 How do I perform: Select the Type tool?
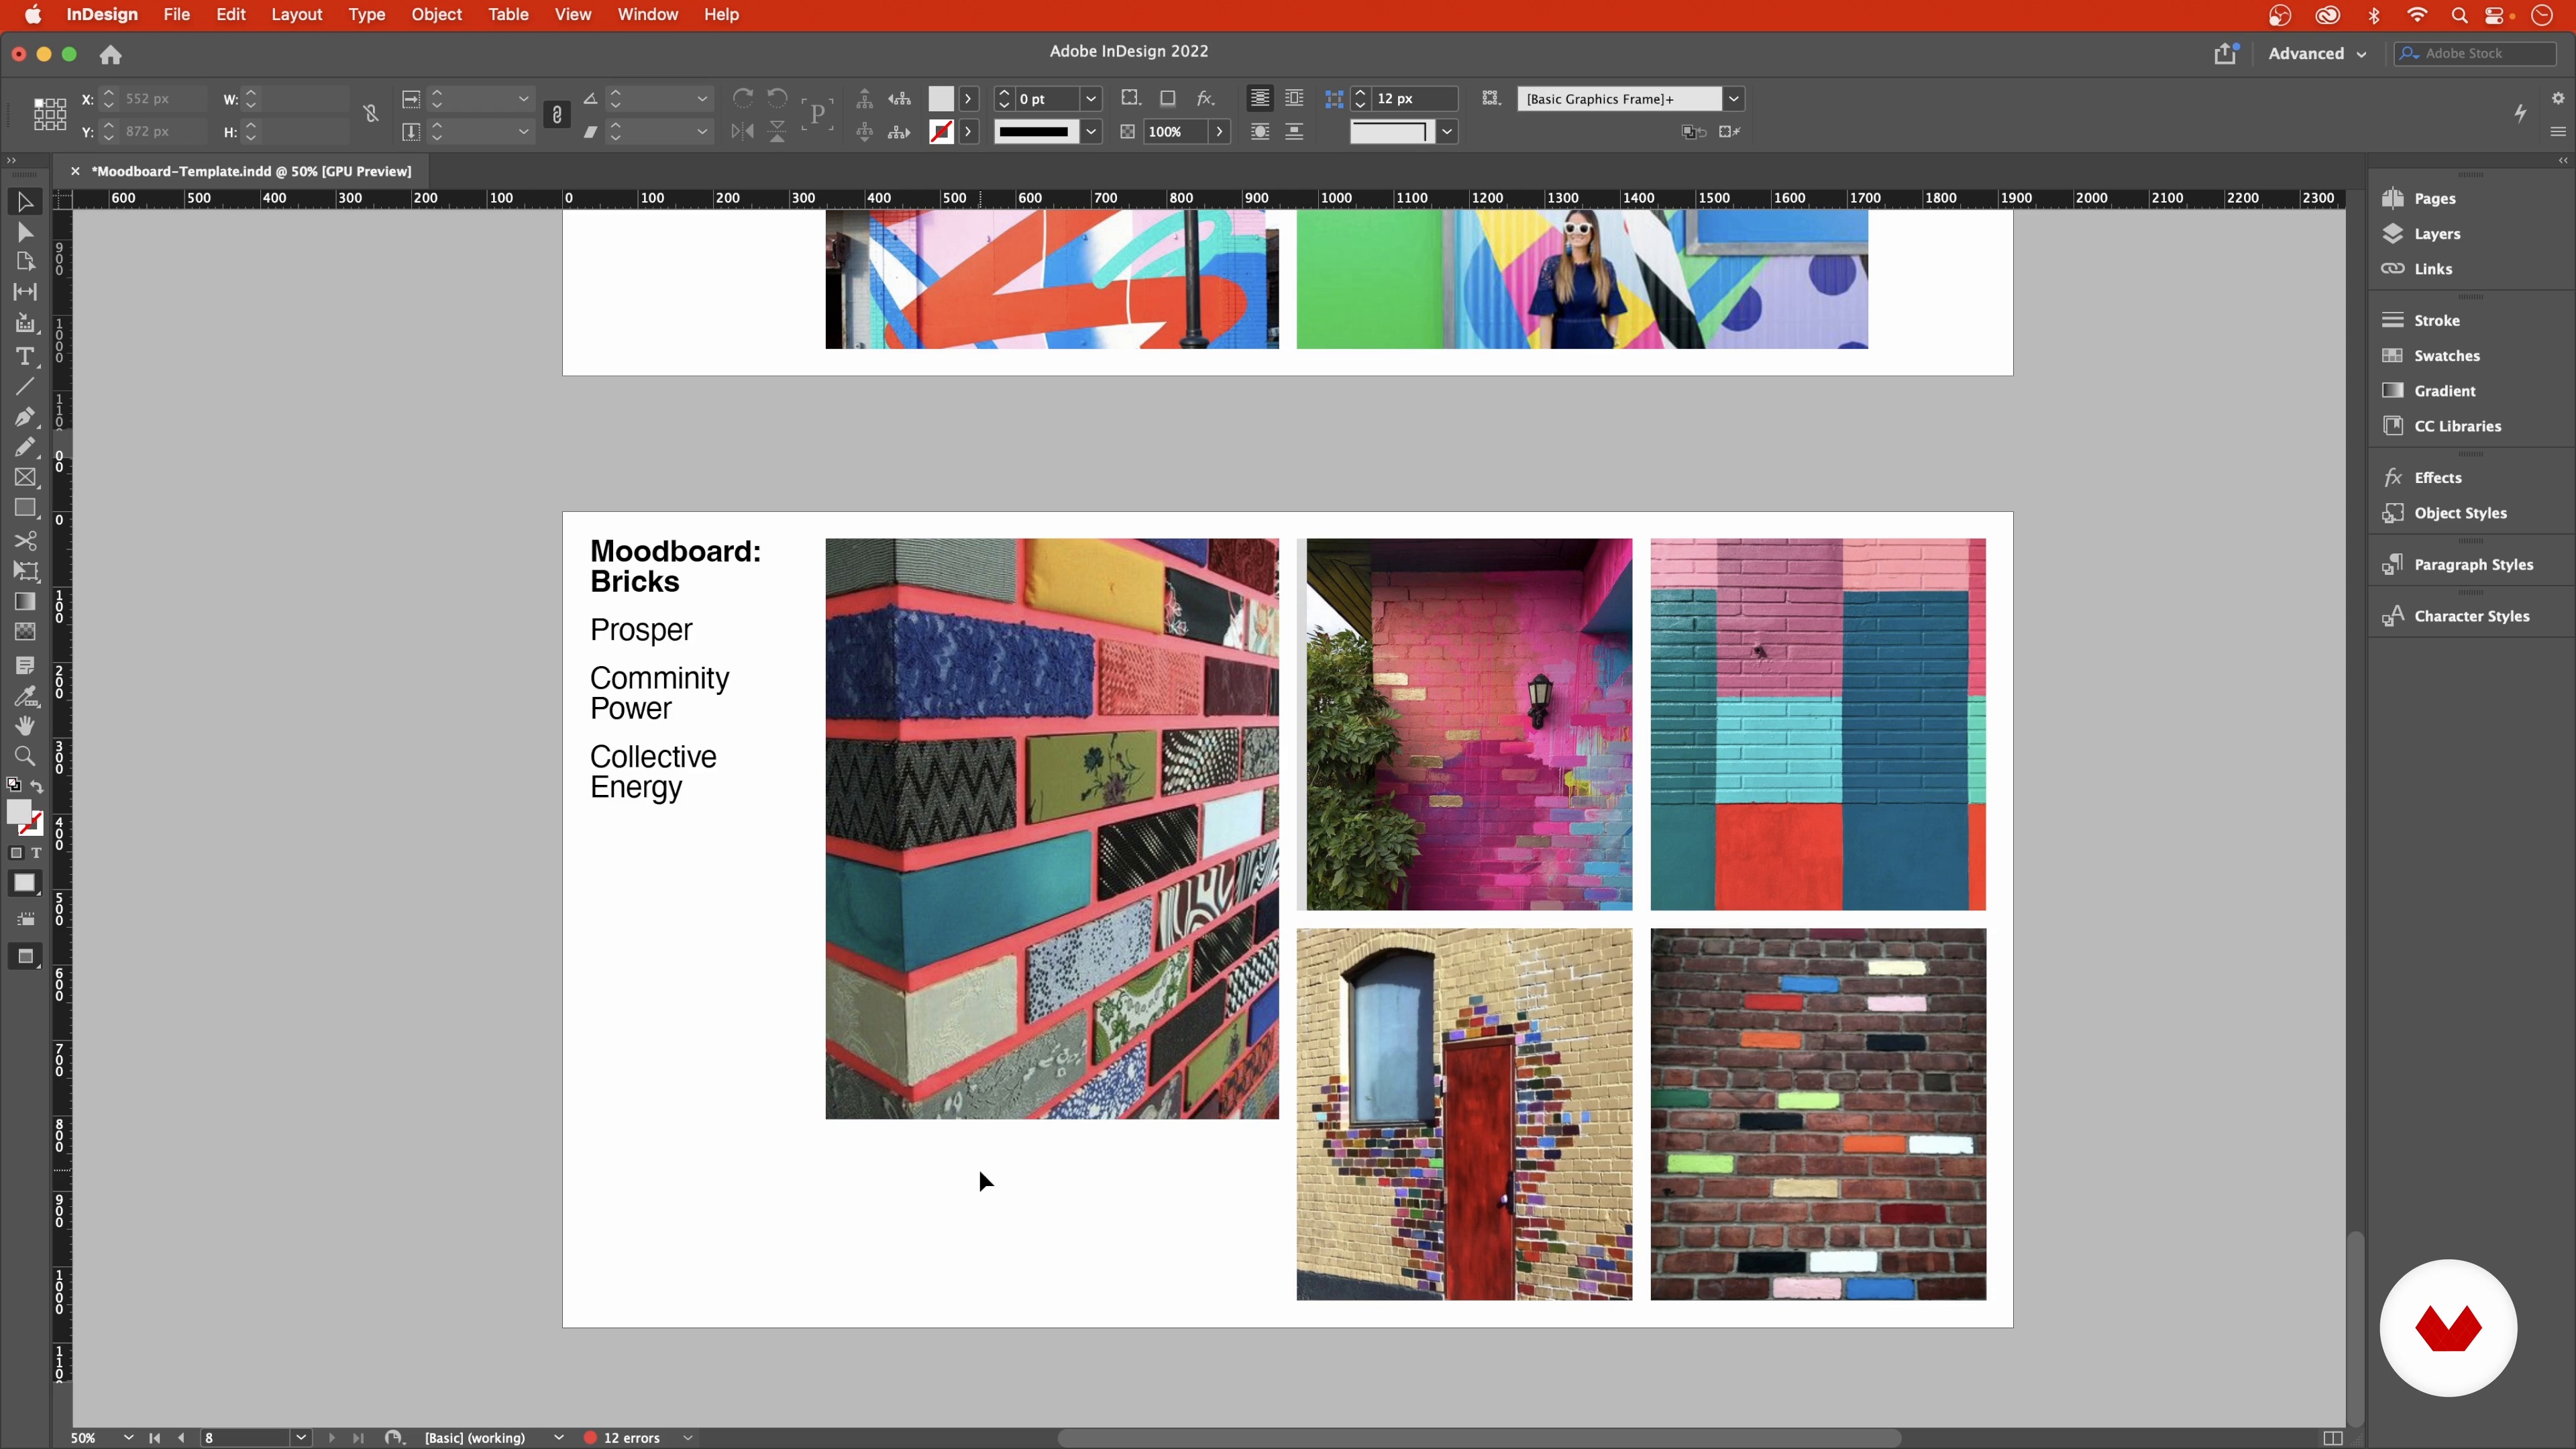[25, 357]
